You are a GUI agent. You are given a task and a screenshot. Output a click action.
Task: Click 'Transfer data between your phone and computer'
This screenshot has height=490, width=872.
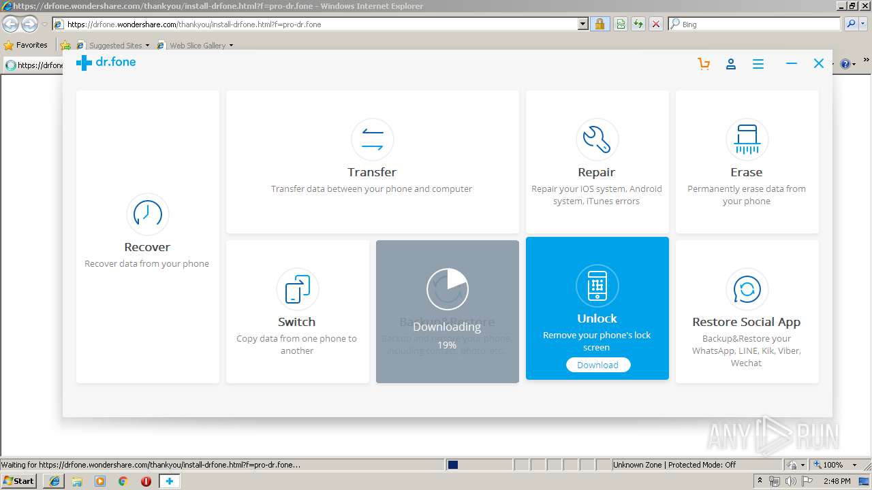tap(372, 189)
